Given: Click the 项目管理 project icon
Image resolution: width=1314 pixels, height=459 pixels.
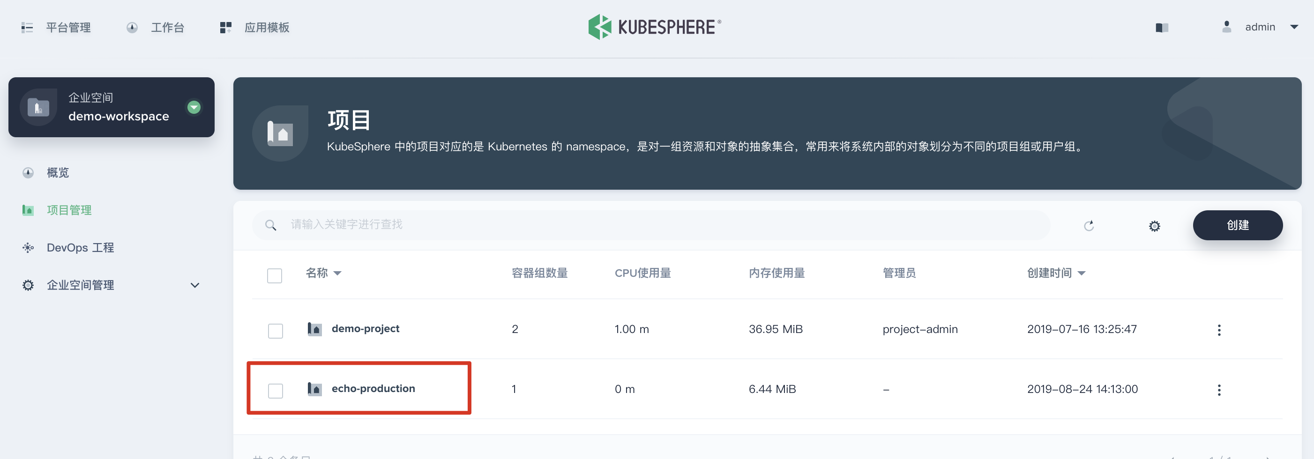Looking at the screenshot, I should [x=28, y=210].
